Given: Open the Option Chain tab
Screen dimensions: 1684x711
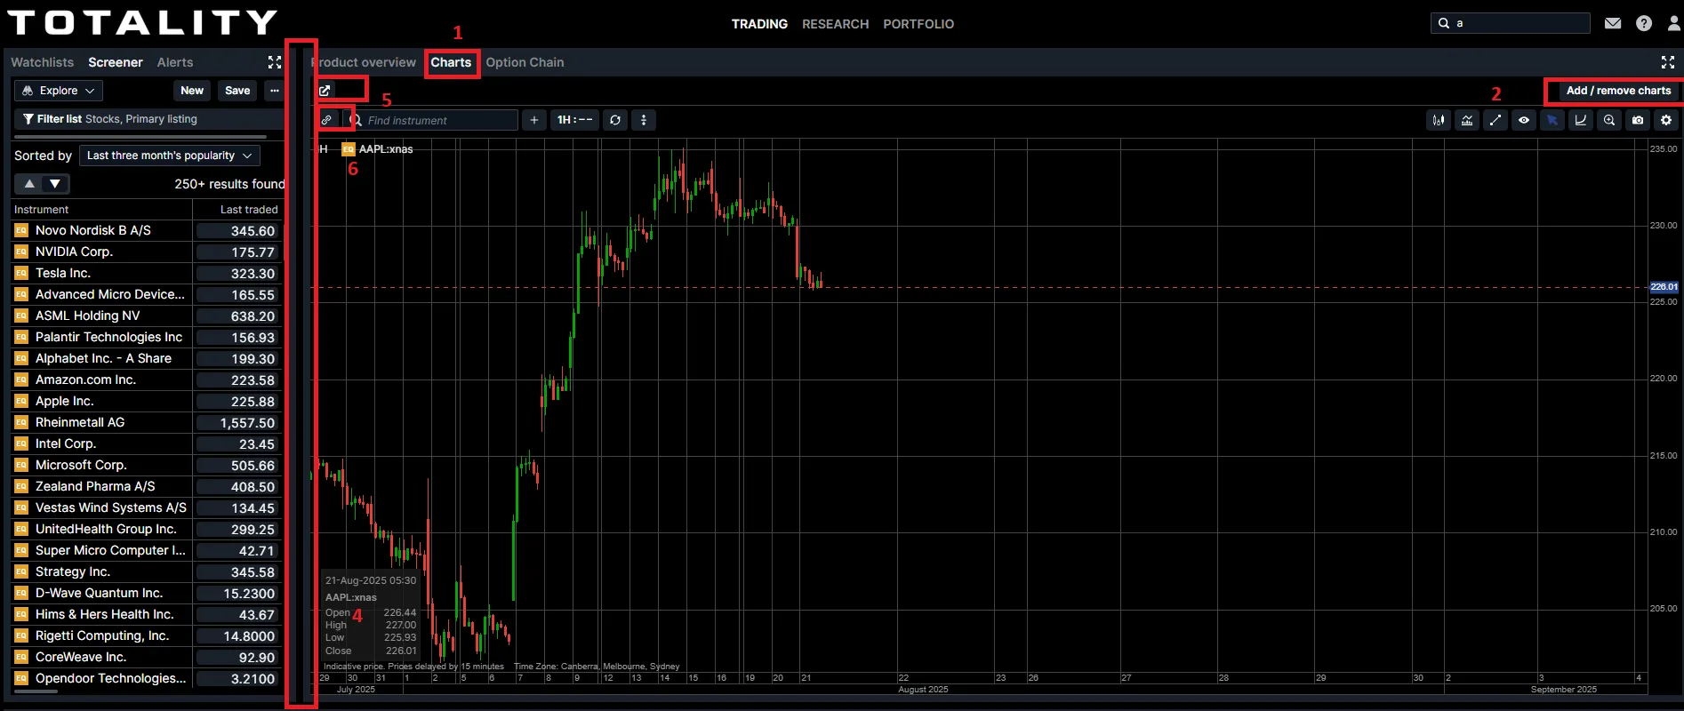Looking at the screenshot, I should pos(525,62).
